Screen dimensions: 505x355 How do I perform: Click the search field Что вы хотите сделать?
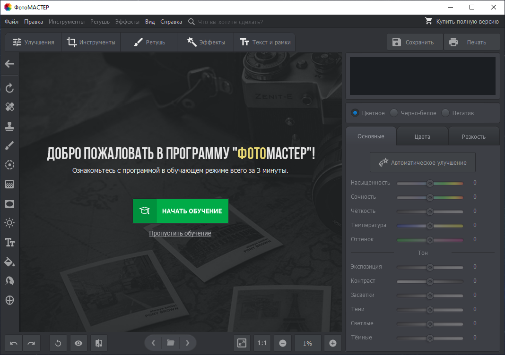(x=230, y=22)
